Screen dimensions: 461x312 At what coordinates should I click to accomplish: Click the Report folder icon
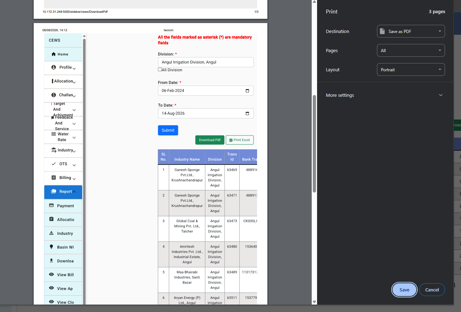54,191
